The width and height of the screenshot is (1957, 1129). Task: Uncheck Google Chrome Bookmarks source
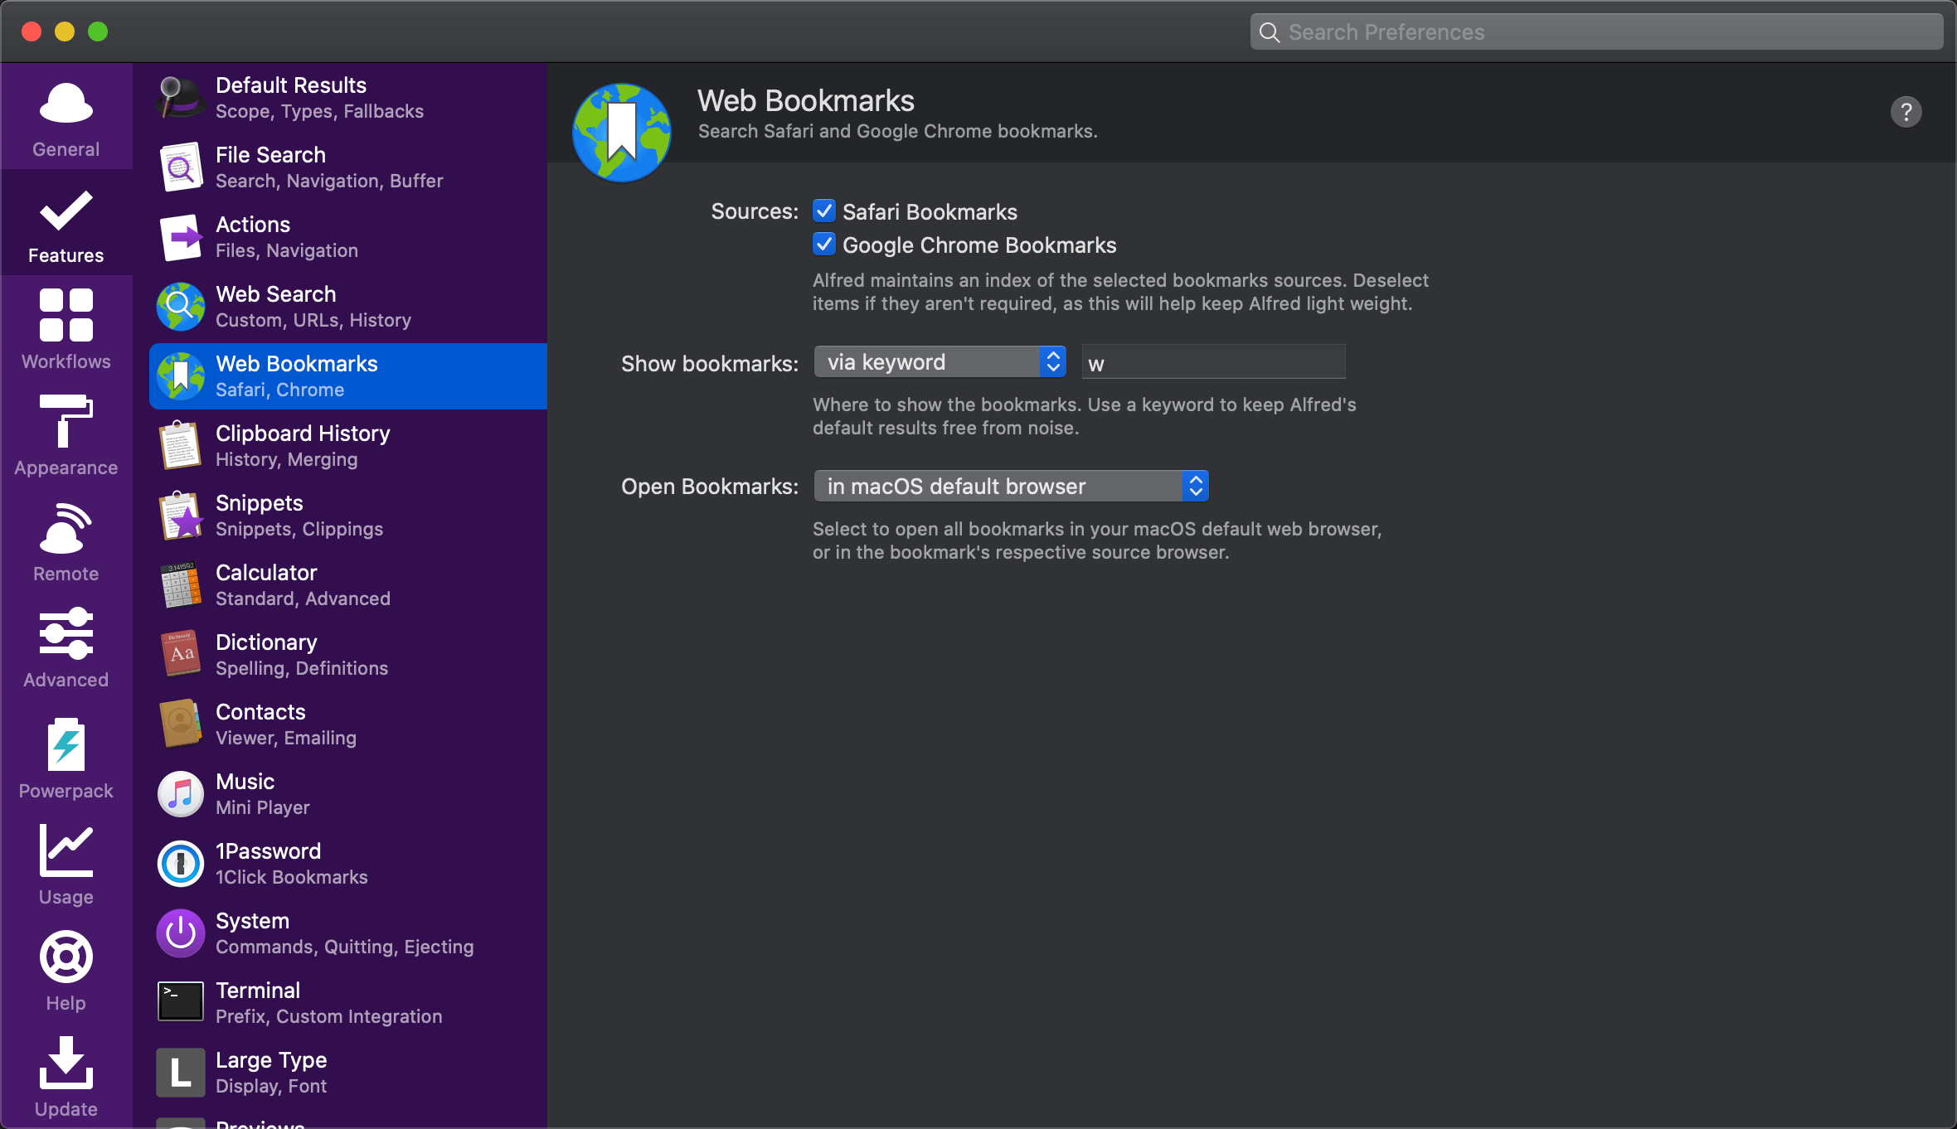pos(823,245)
